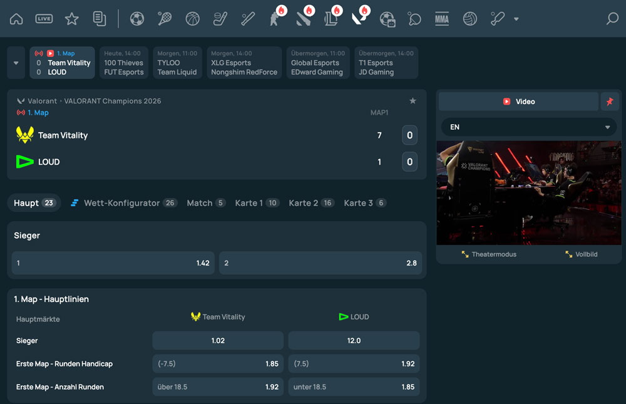
Task: Bet on Sieger option 2 at 2.8
Action: [x=321, y=263]
